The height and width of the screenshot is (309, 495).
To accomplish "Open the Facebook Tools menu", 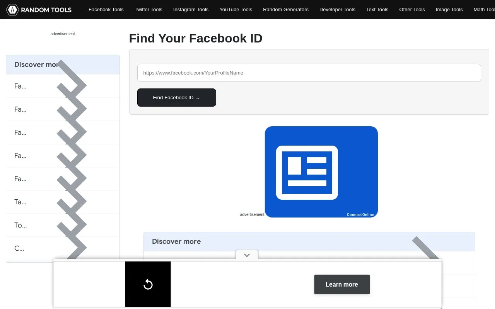I will tap(106, 10).
